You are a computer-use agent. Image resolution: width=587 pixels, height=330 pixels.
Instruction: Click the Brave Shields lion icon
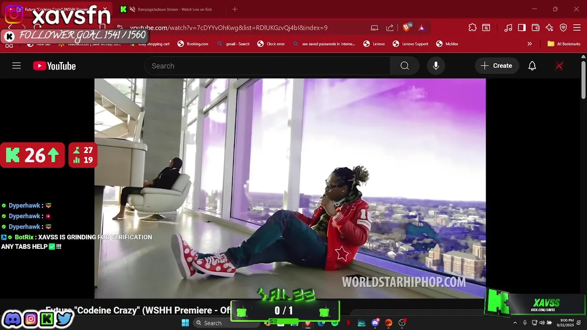pyautogui.click(x=407, y=27)
